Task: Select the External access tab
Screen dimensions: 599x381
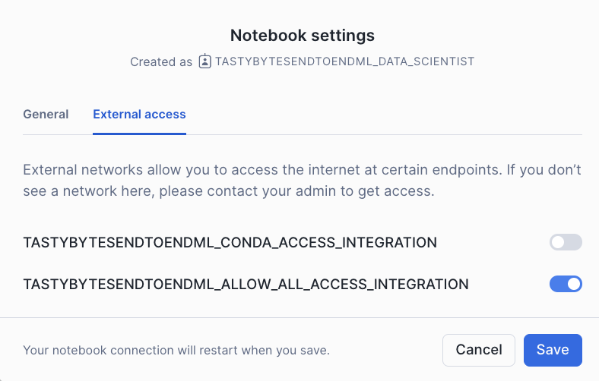Action: [139, 115]
